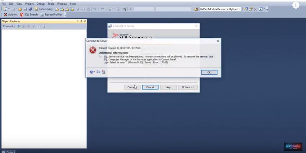The width and height of the screenshot is (306, 153).
Task: Open the View menu
Action: point(19,4)
